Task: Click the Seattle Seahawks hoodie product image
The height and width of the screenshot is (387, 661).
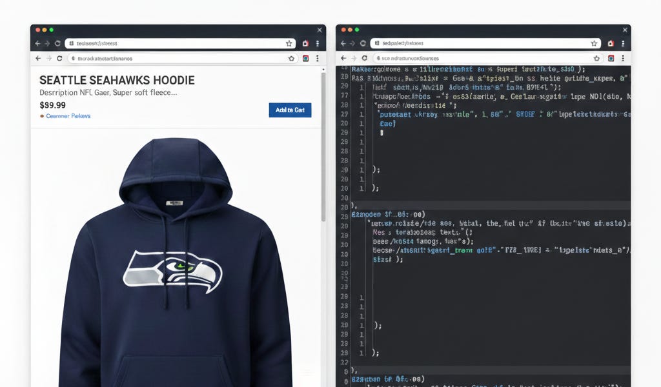Action: (x=175, y=261)
